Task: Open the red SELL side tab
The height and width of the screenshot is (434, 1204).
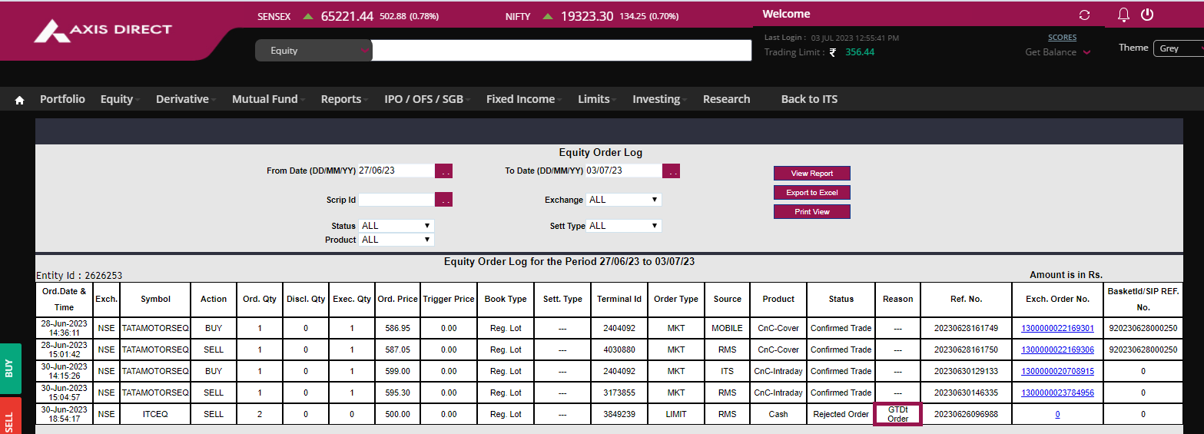Action: click(x=10, y=419)
